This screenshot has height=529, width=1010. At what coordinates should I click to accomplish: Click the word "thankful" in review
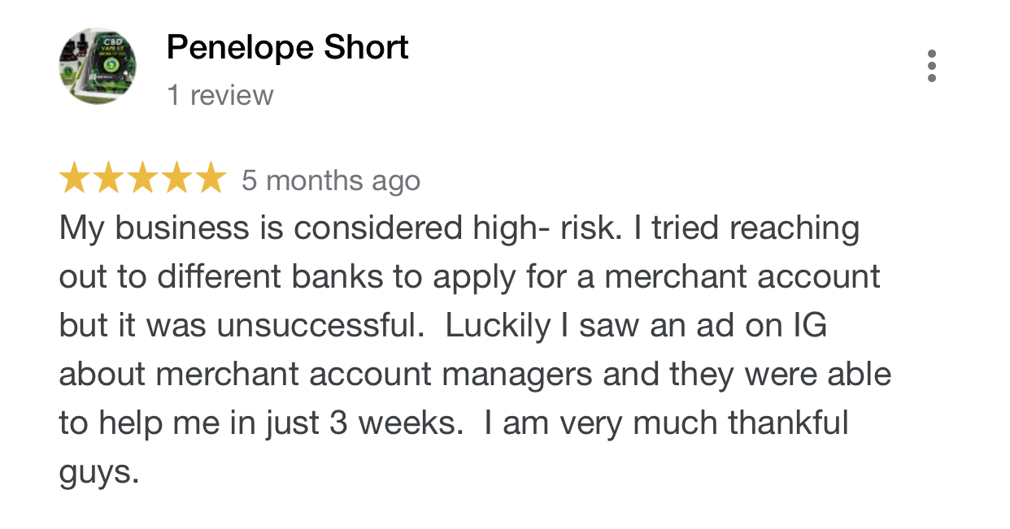coord(788,423)
